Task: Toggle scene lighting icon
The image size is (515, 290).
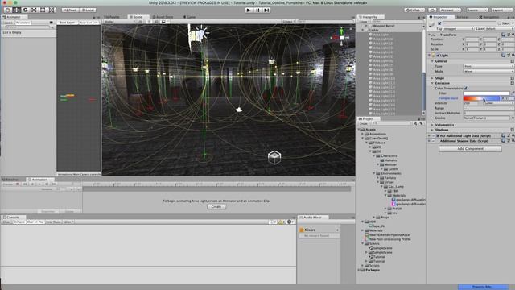Action: click(x=150, y=22)
